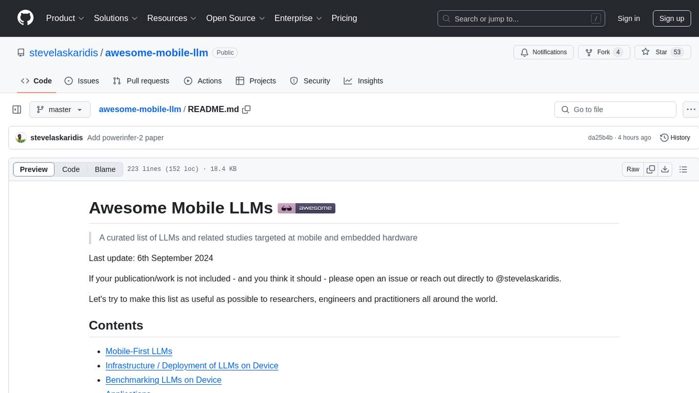This screenshot has width=699, height=393.
Task: Select the Blame view
Action: 105,169
